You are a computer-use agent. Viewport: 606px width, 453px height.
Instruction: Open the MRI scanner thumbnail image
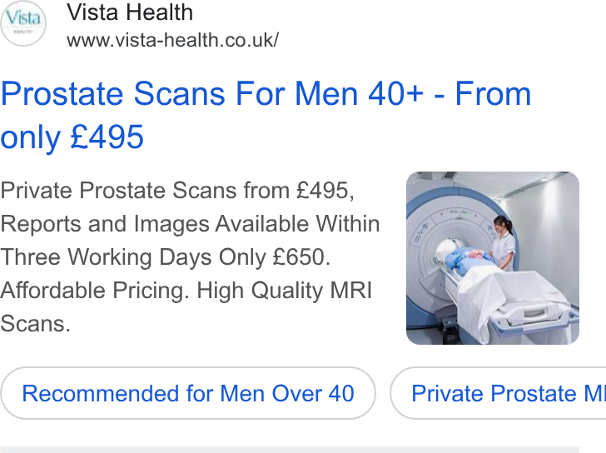pos(493,258)
